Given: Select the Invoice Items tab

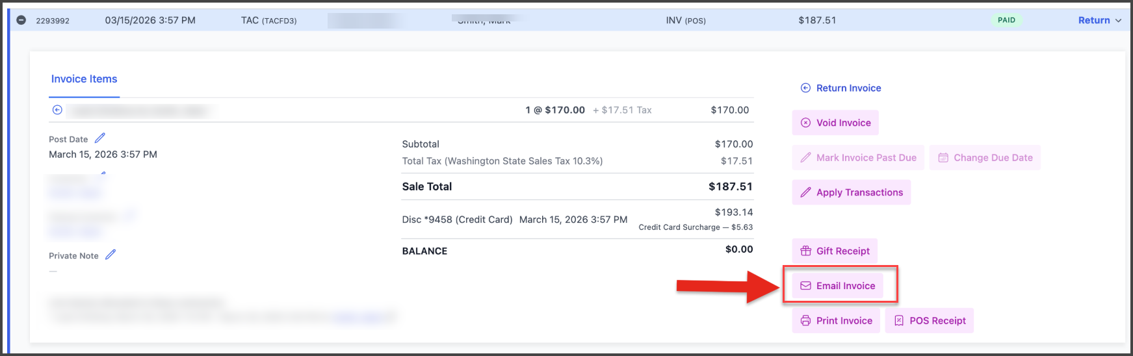Looking at the screenshot, I should (x=85, y=79).
